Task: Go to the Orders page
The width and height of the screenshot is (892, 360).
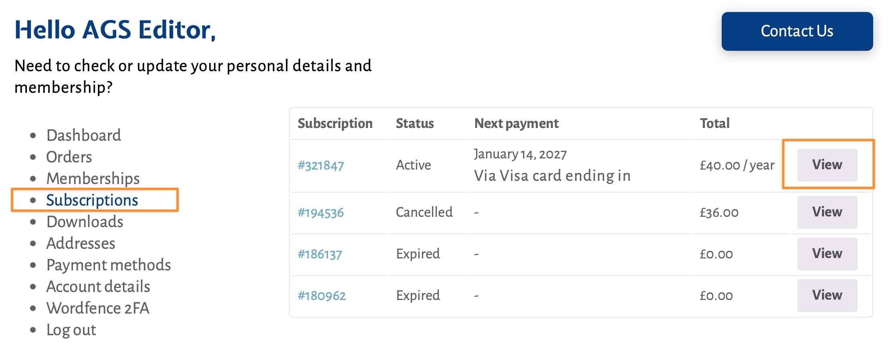Action: tap(69, 157)
